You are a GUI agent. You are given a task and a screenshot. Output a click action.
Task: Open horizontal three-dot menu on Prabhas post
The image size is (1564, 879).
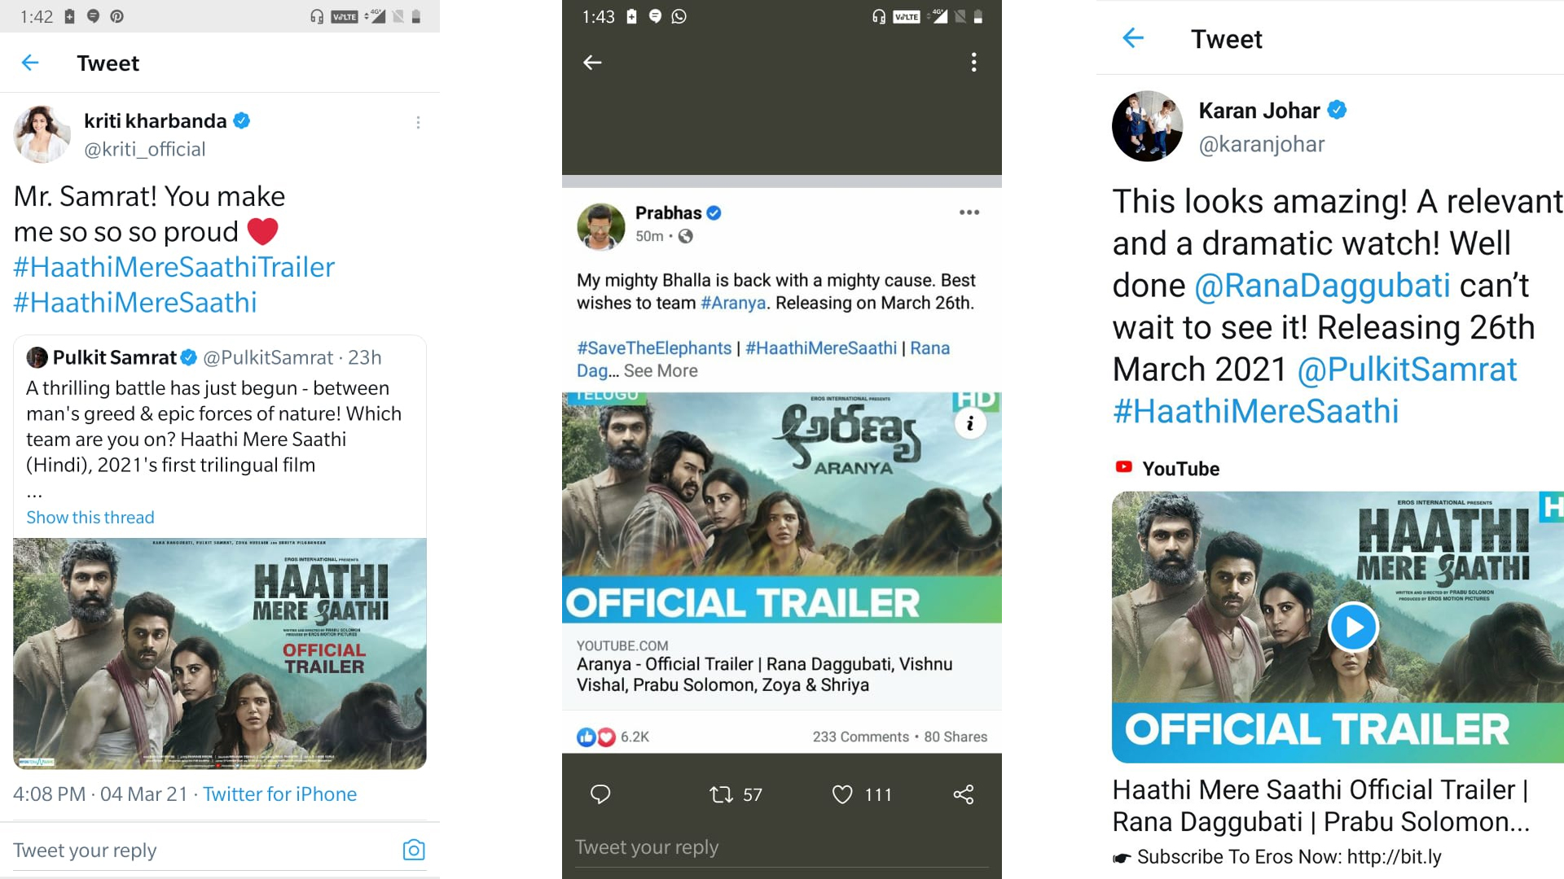(969, 212)
